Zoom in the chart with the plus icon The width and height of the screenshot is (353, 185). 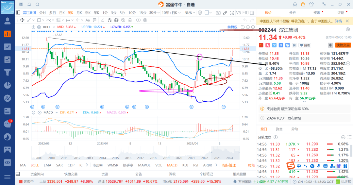tap(253, 27)
